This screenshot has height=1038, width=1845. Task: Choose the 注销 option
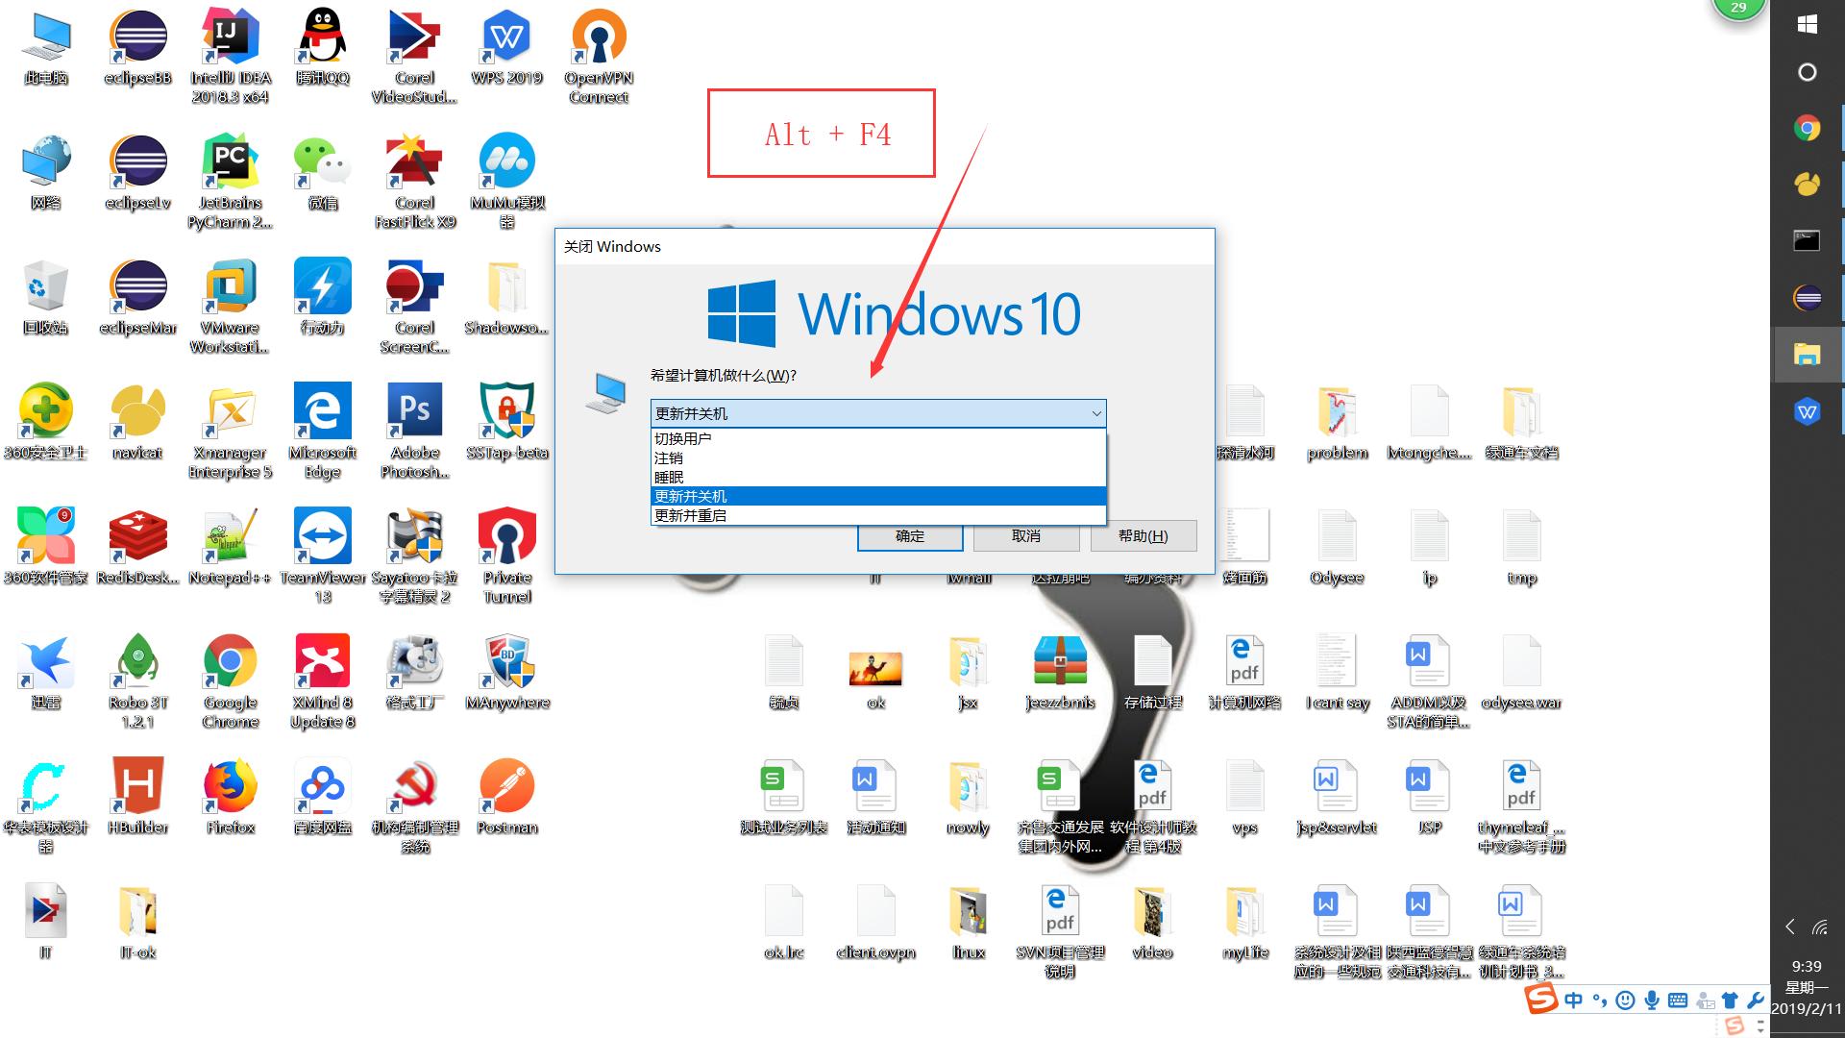(x=668, y=457)
